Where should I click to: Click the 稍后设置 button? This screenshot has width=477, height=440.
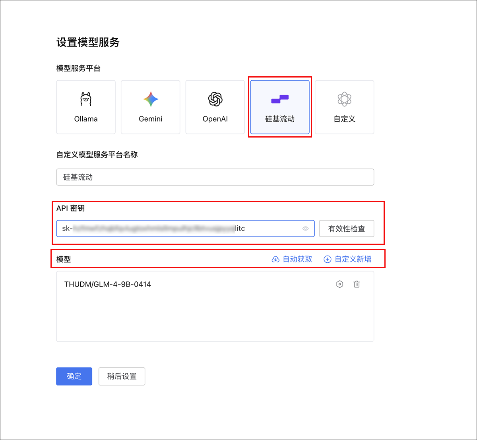click(x=122, y=376)
